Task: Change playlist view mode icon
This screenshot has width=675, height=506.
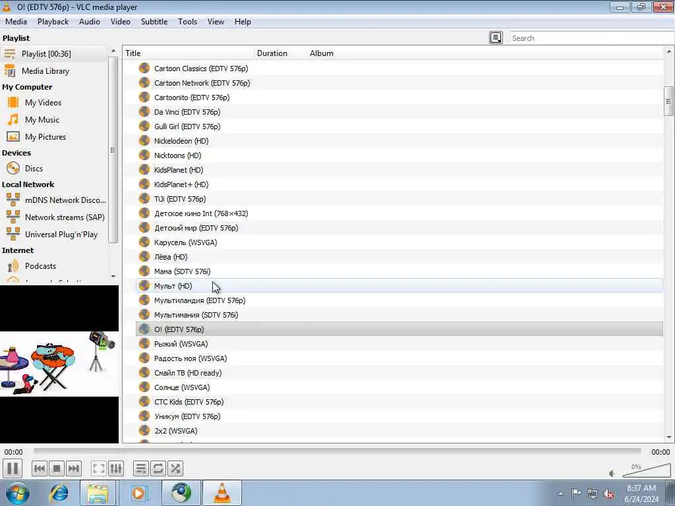Action: [x=496, y=38]
